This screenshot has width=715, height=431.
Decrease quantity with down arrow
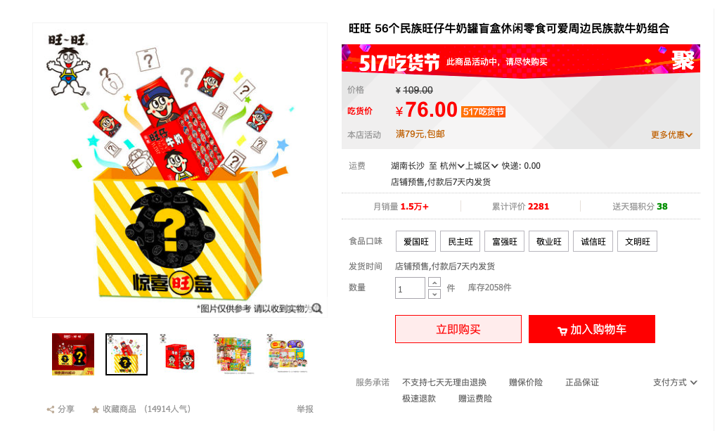[x=434, y=294]
